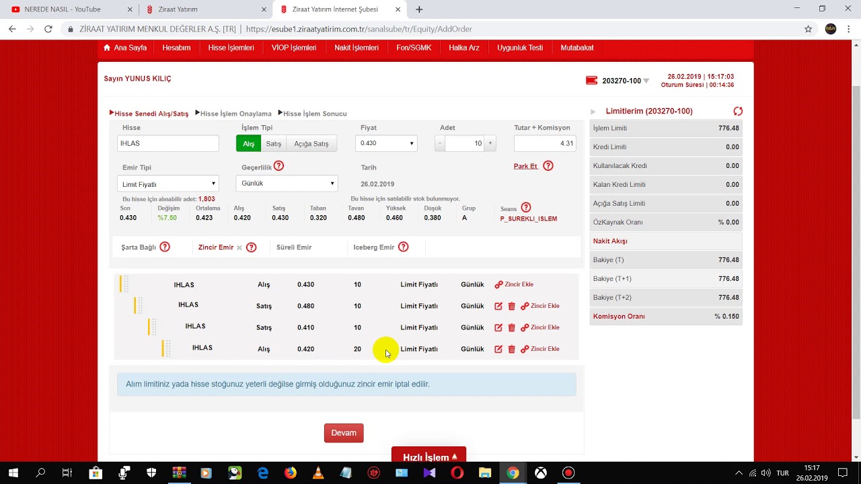Delete the 0.480 Satış chain order

[x=511, y=306]
